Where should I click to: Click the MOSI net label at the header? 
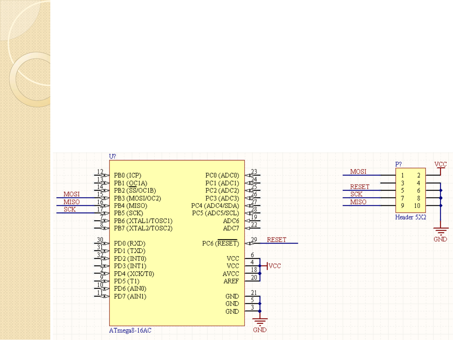358,172
